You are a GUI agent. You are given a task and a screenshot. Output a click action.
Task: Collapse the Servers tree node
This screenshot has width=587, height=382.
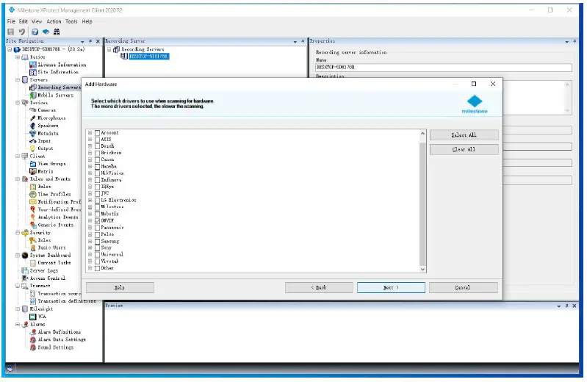tap(18, 80)
